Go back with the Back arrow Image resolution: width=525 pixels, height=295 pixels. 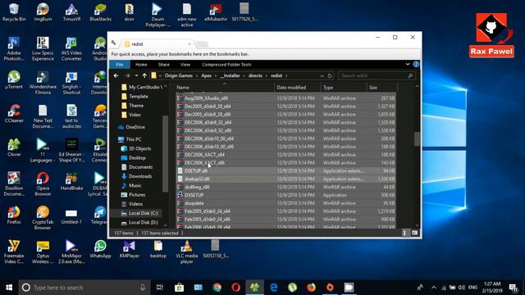[116, 76]
